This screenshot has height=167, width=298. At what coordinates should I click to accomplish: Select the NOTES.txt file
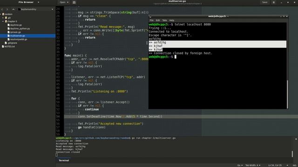(x=9, y=46)
